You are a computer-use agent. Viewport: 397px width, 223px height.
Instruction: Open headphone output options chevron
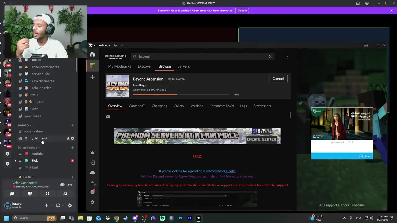[63, 205]
